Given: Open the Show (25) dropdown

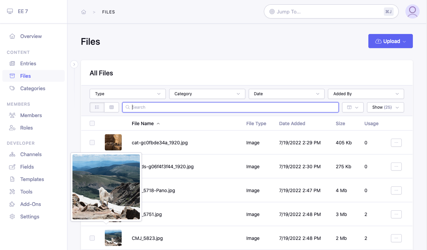Looking at the screenshot, I should tap(386, 107).
